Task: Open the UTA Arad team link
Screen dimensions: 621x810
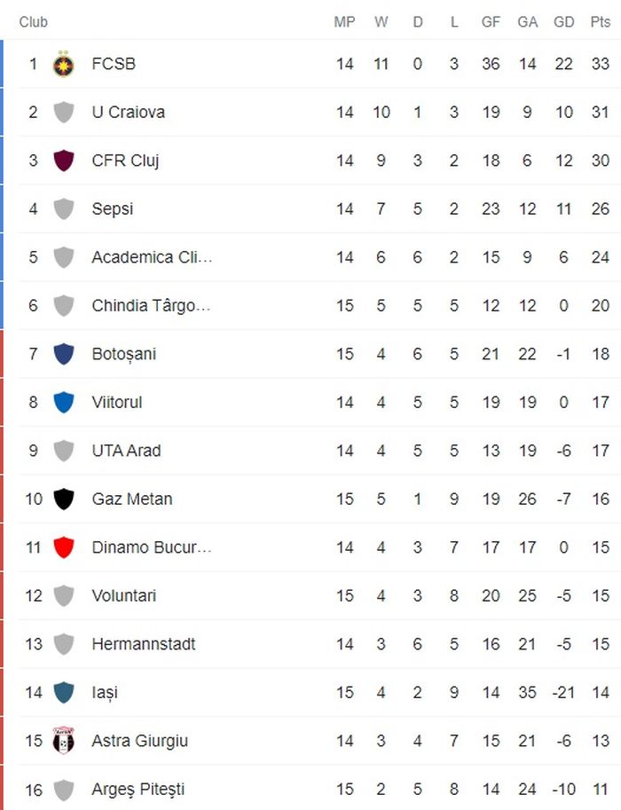Action: tap(126, 451)
